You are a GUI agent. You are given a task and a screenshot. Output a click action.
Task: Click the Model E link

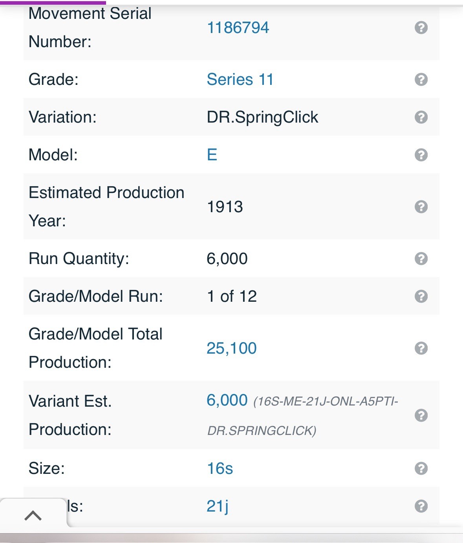212,155
